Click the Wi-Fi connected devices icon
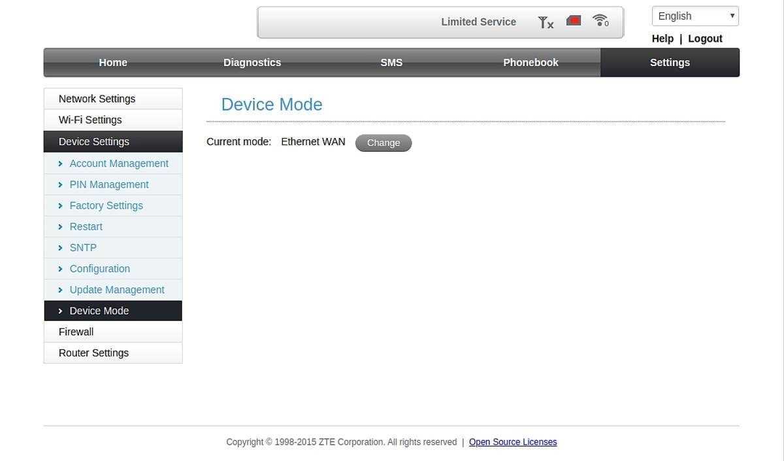 600,21
